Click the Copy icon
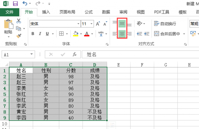Screen dimensions: 199x129 coord(18,29)
